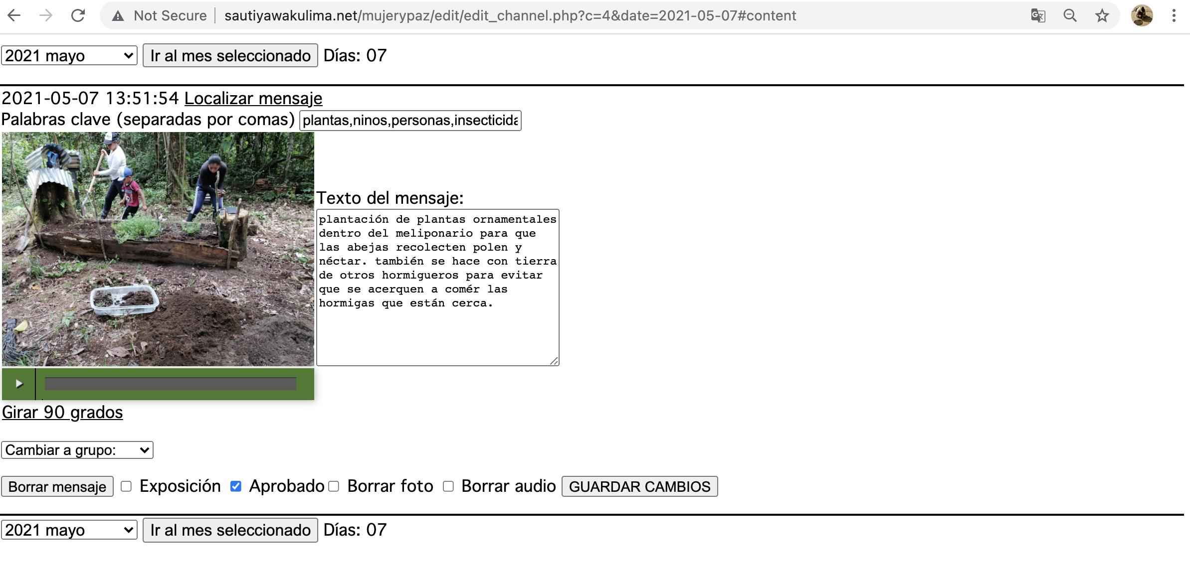
Task: Click the zoom-out magnifier icon in the toolbar
Action: click(x=1070, y=15)
